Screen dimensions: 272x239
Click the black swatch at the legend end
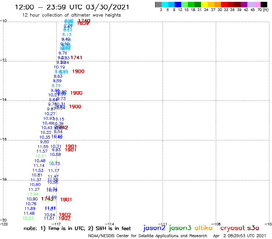tap(264, 5)
